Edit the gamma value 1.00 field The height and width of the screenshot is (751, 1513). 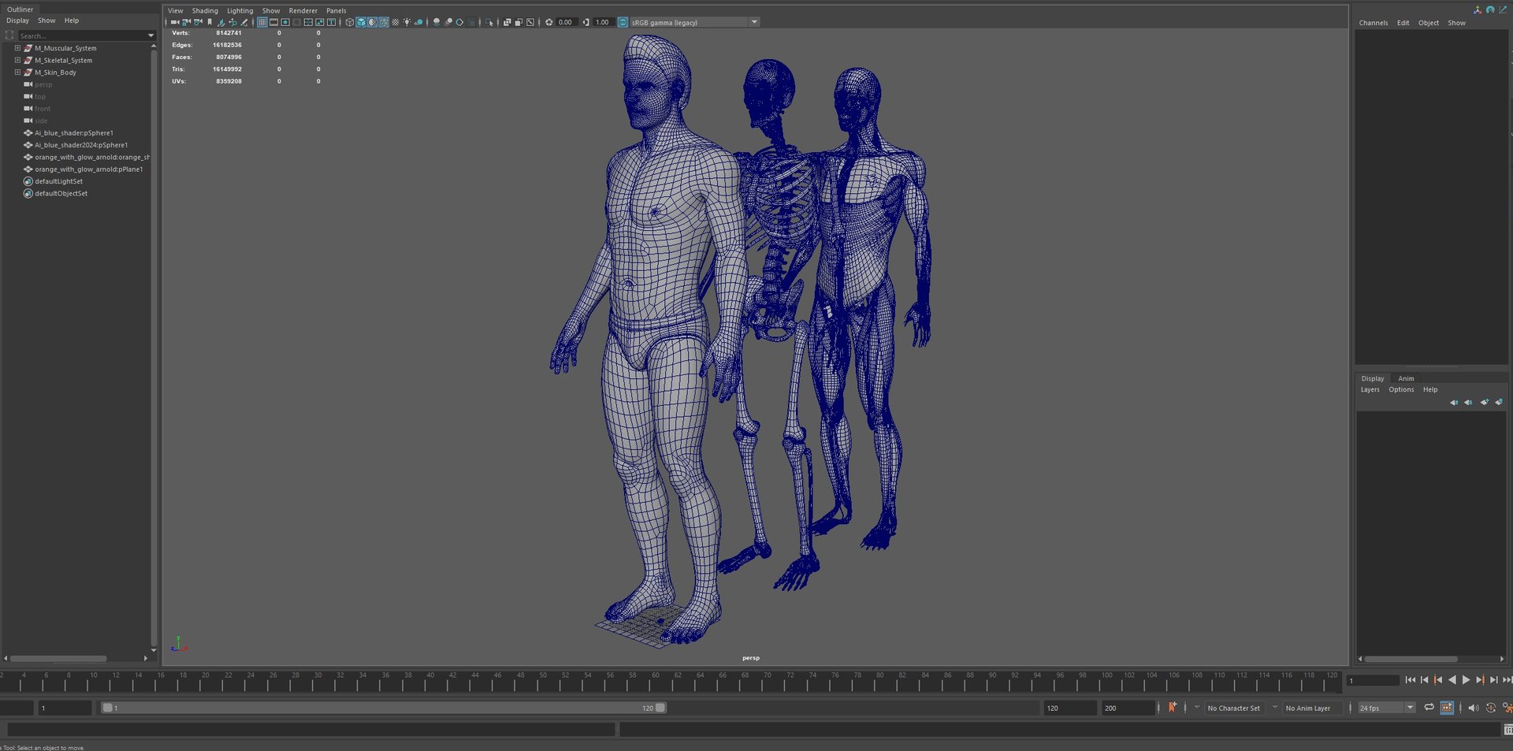pos(604,22)
